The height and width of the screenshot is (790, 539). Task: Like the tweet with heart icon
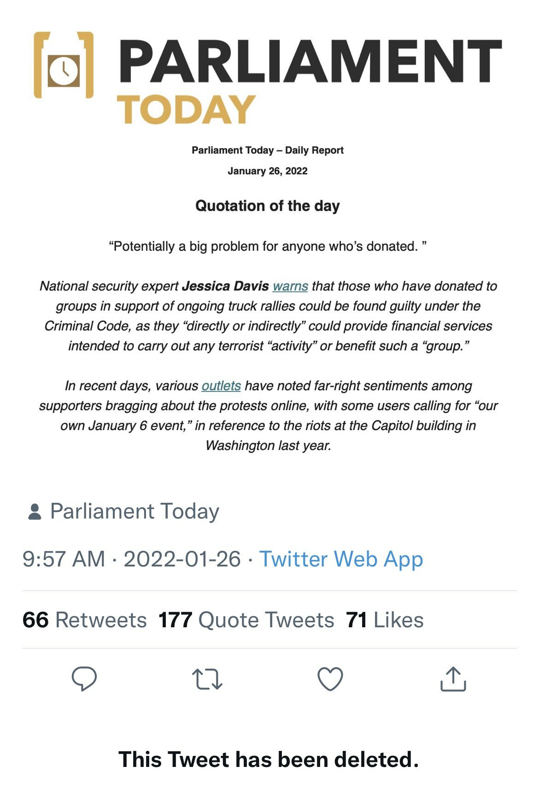[330, 679]
